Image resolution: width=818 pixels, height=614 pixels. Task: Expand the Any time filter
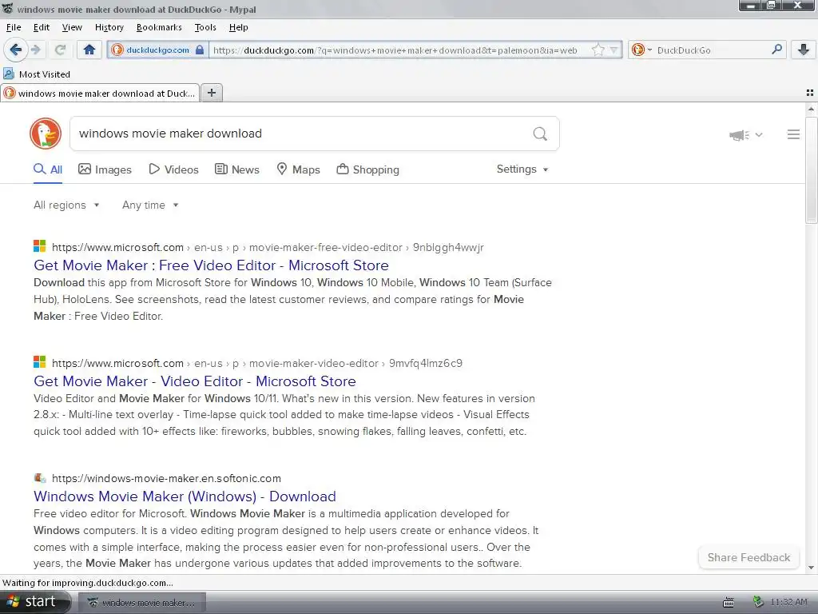tap(150, 205)
